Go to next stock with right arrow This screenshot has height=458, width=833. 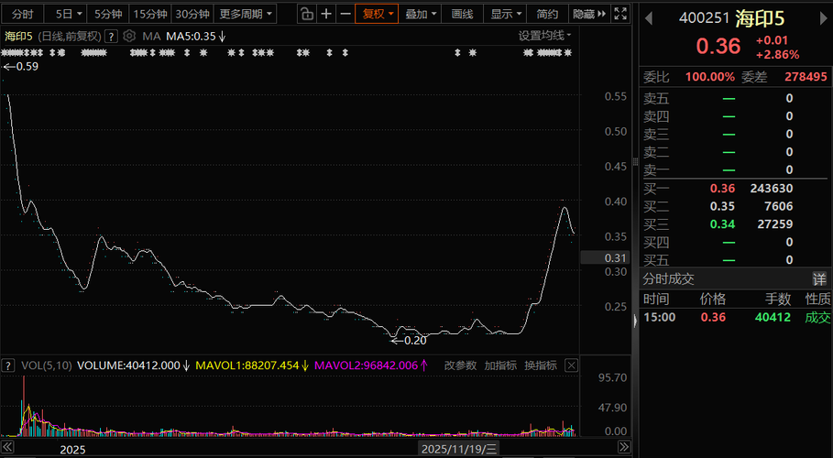[x=824, y=18]
